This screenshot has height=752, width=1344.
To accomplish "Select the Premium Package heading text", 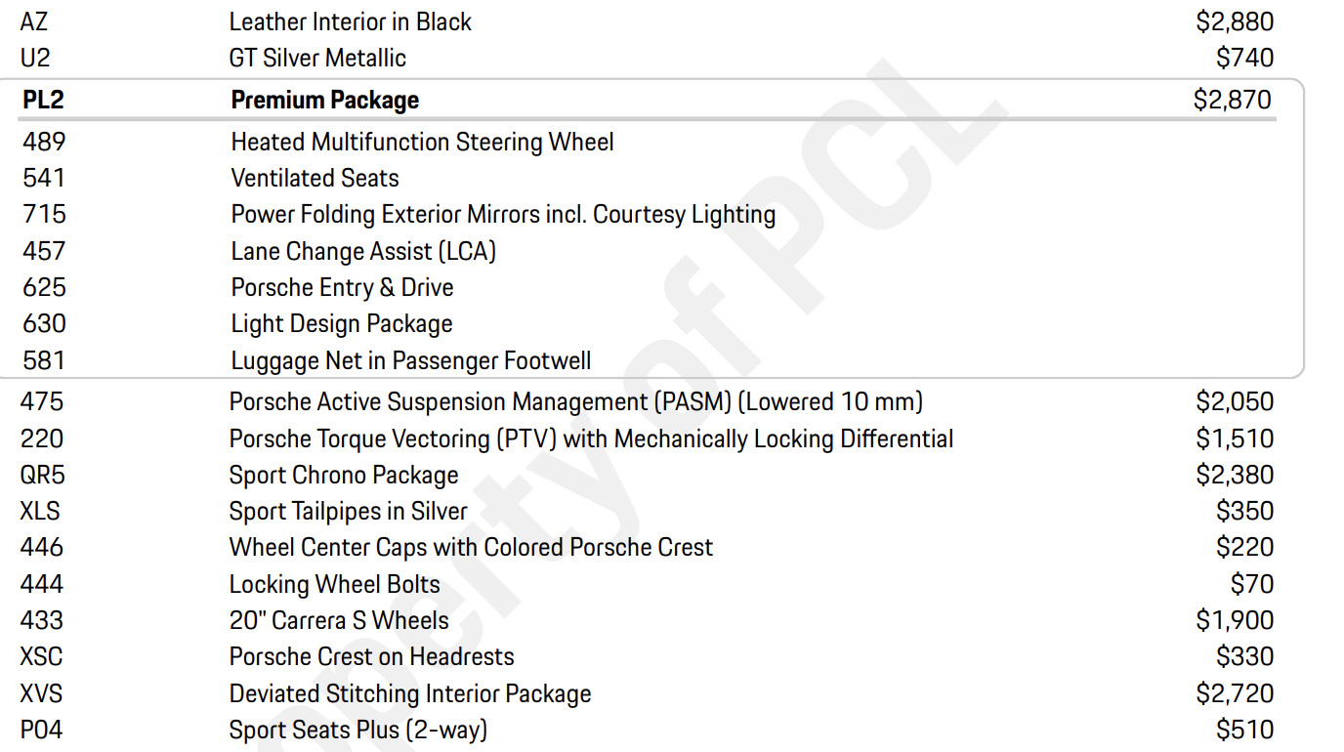I will pos(325,100).
